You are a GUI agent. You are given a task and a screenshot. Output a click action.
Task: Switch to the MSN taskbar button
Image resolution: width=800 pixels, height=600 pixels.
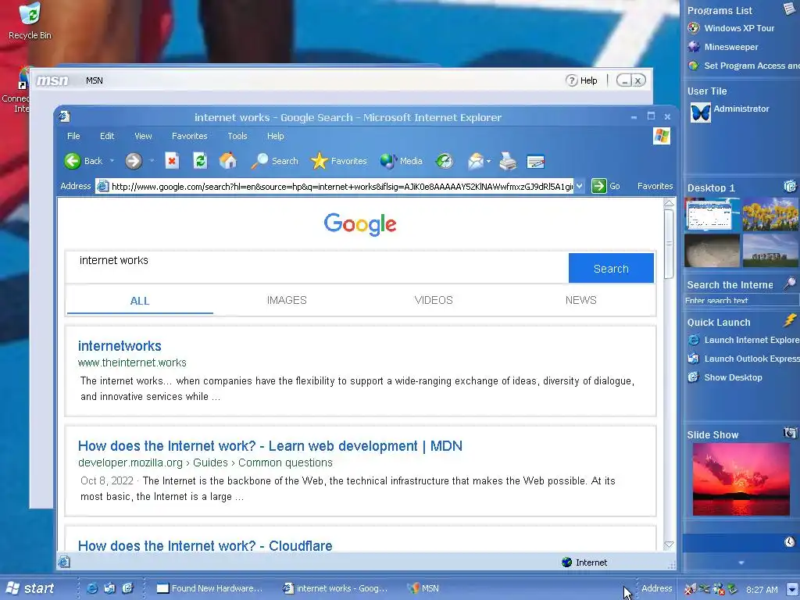coord(424,588)
